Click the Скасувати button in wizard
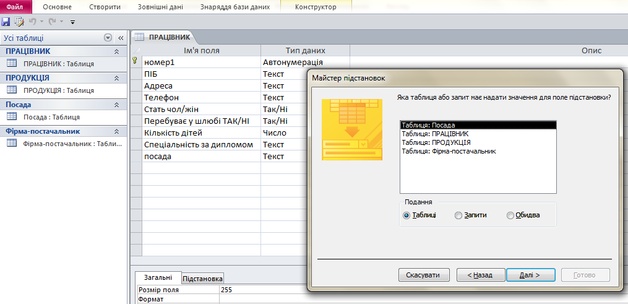Screen dimensions: 628x304 tap(423, 275)
